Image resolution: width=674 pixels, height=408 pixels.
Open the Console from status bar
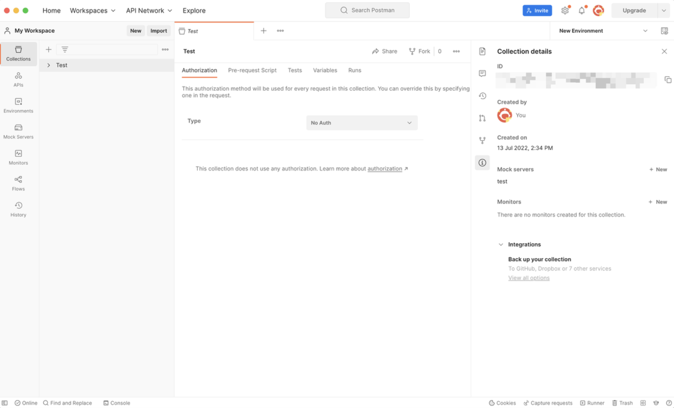[117, 403]
